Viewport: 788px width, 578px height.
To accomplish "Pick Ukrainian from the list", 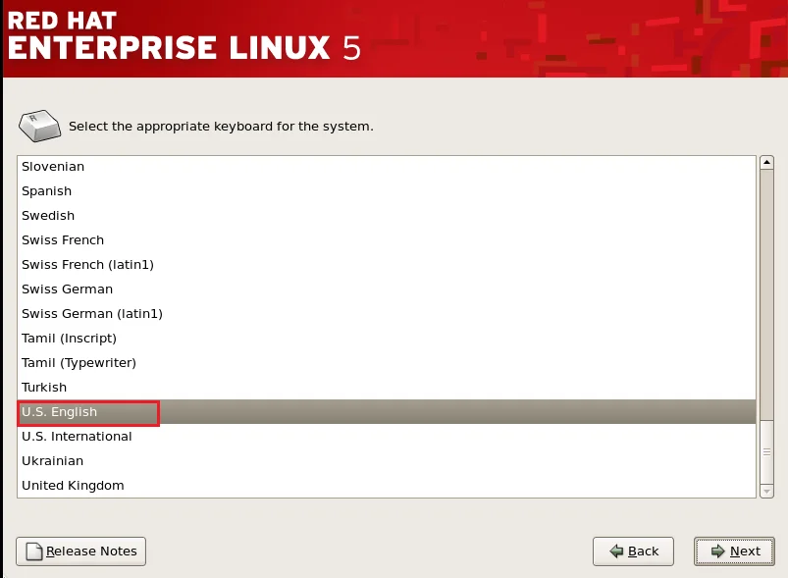I will click(52, 461).
